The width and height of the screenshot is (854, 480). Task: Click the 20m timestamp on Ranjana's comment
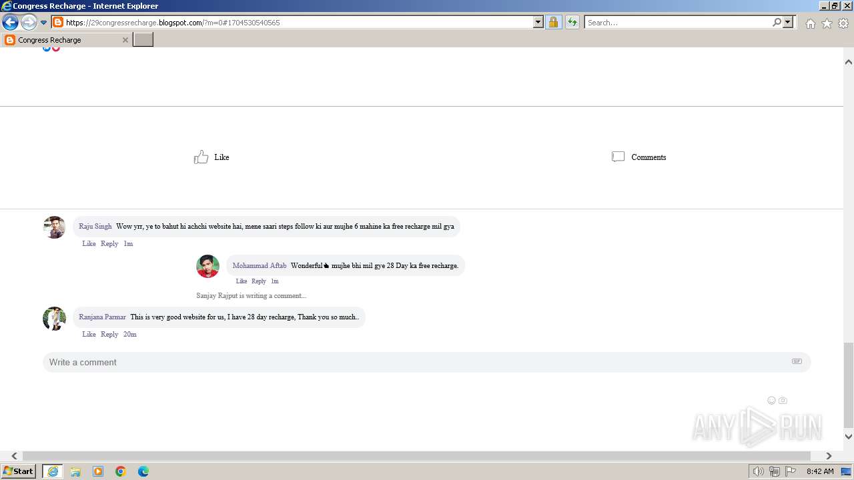(x=129, y=334)
